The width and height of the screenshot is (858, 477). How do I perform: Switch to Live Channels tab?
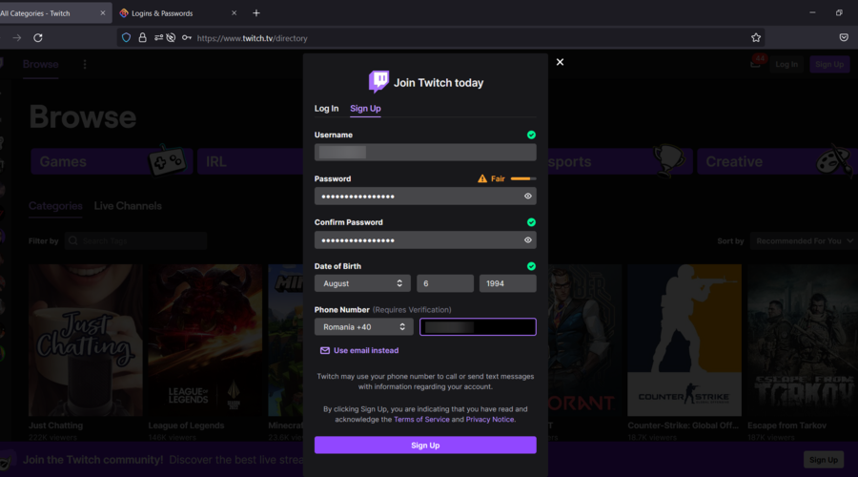[128, 206]
